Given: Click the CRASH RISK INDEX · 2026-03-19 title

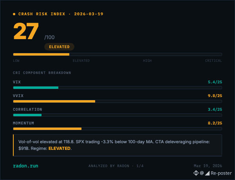Looking at the screenshot, I should click(61, 14).
